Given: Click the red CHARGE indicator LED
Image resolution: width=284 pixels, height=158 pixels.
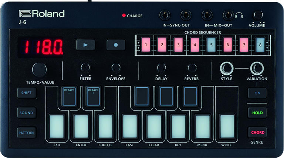Looking at the screenshot, I should tap(124, 15).
